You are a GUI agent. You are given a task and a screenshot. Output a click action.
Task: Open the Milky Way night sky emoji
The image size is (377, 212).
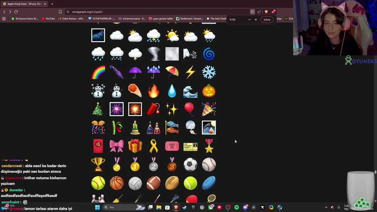pos(98,35)
